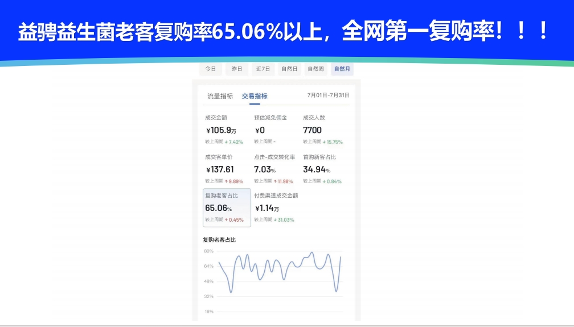This screenshot has height=327, width=574.
Task: Click the highlighted 自然月 filter
Action: coord(342,69)
